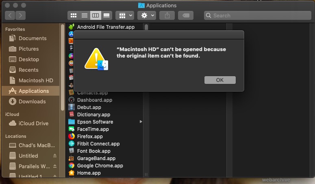315x184 pixels.
Task: Click the Downloads arrow icon
Action: pos(13,101)
